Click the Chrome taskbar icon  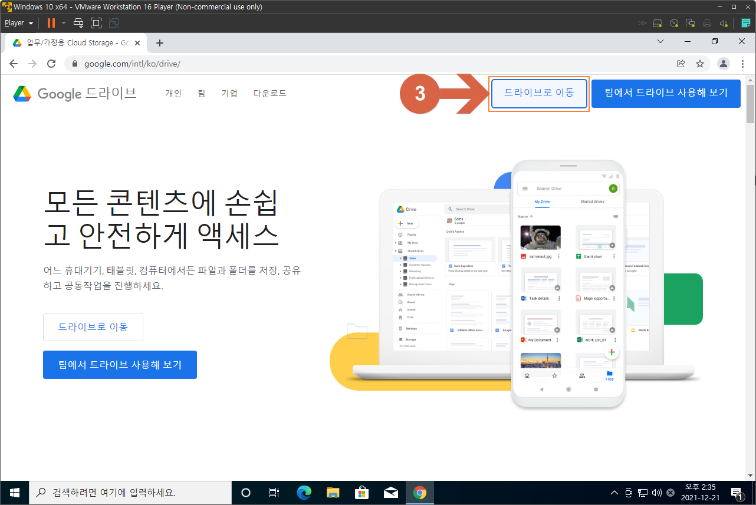(x=419, y=493)
